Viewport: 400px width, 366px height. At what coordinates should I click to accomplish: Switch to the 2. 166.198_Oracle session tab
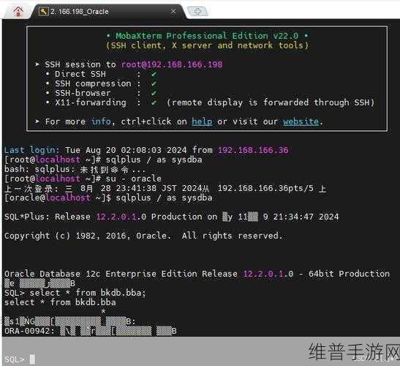click(x=107, y=12)
